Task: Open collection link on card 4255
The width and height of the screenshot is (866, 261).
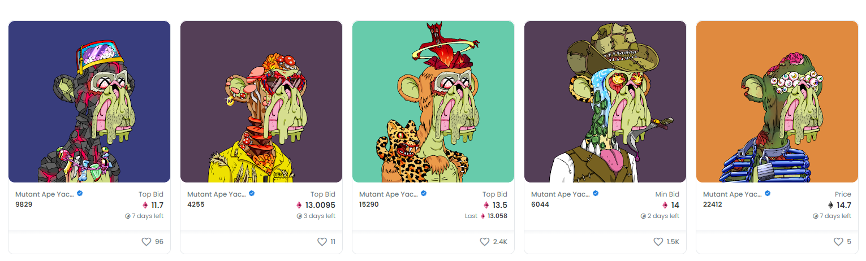Action: [x=216, y=194]
